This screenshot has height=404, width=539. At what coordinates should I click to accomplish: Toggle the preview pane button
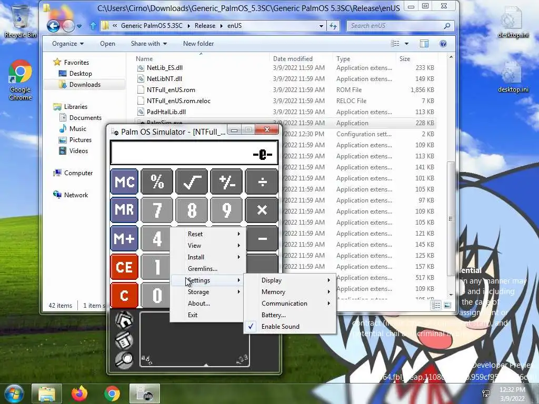tap(424, 44)
